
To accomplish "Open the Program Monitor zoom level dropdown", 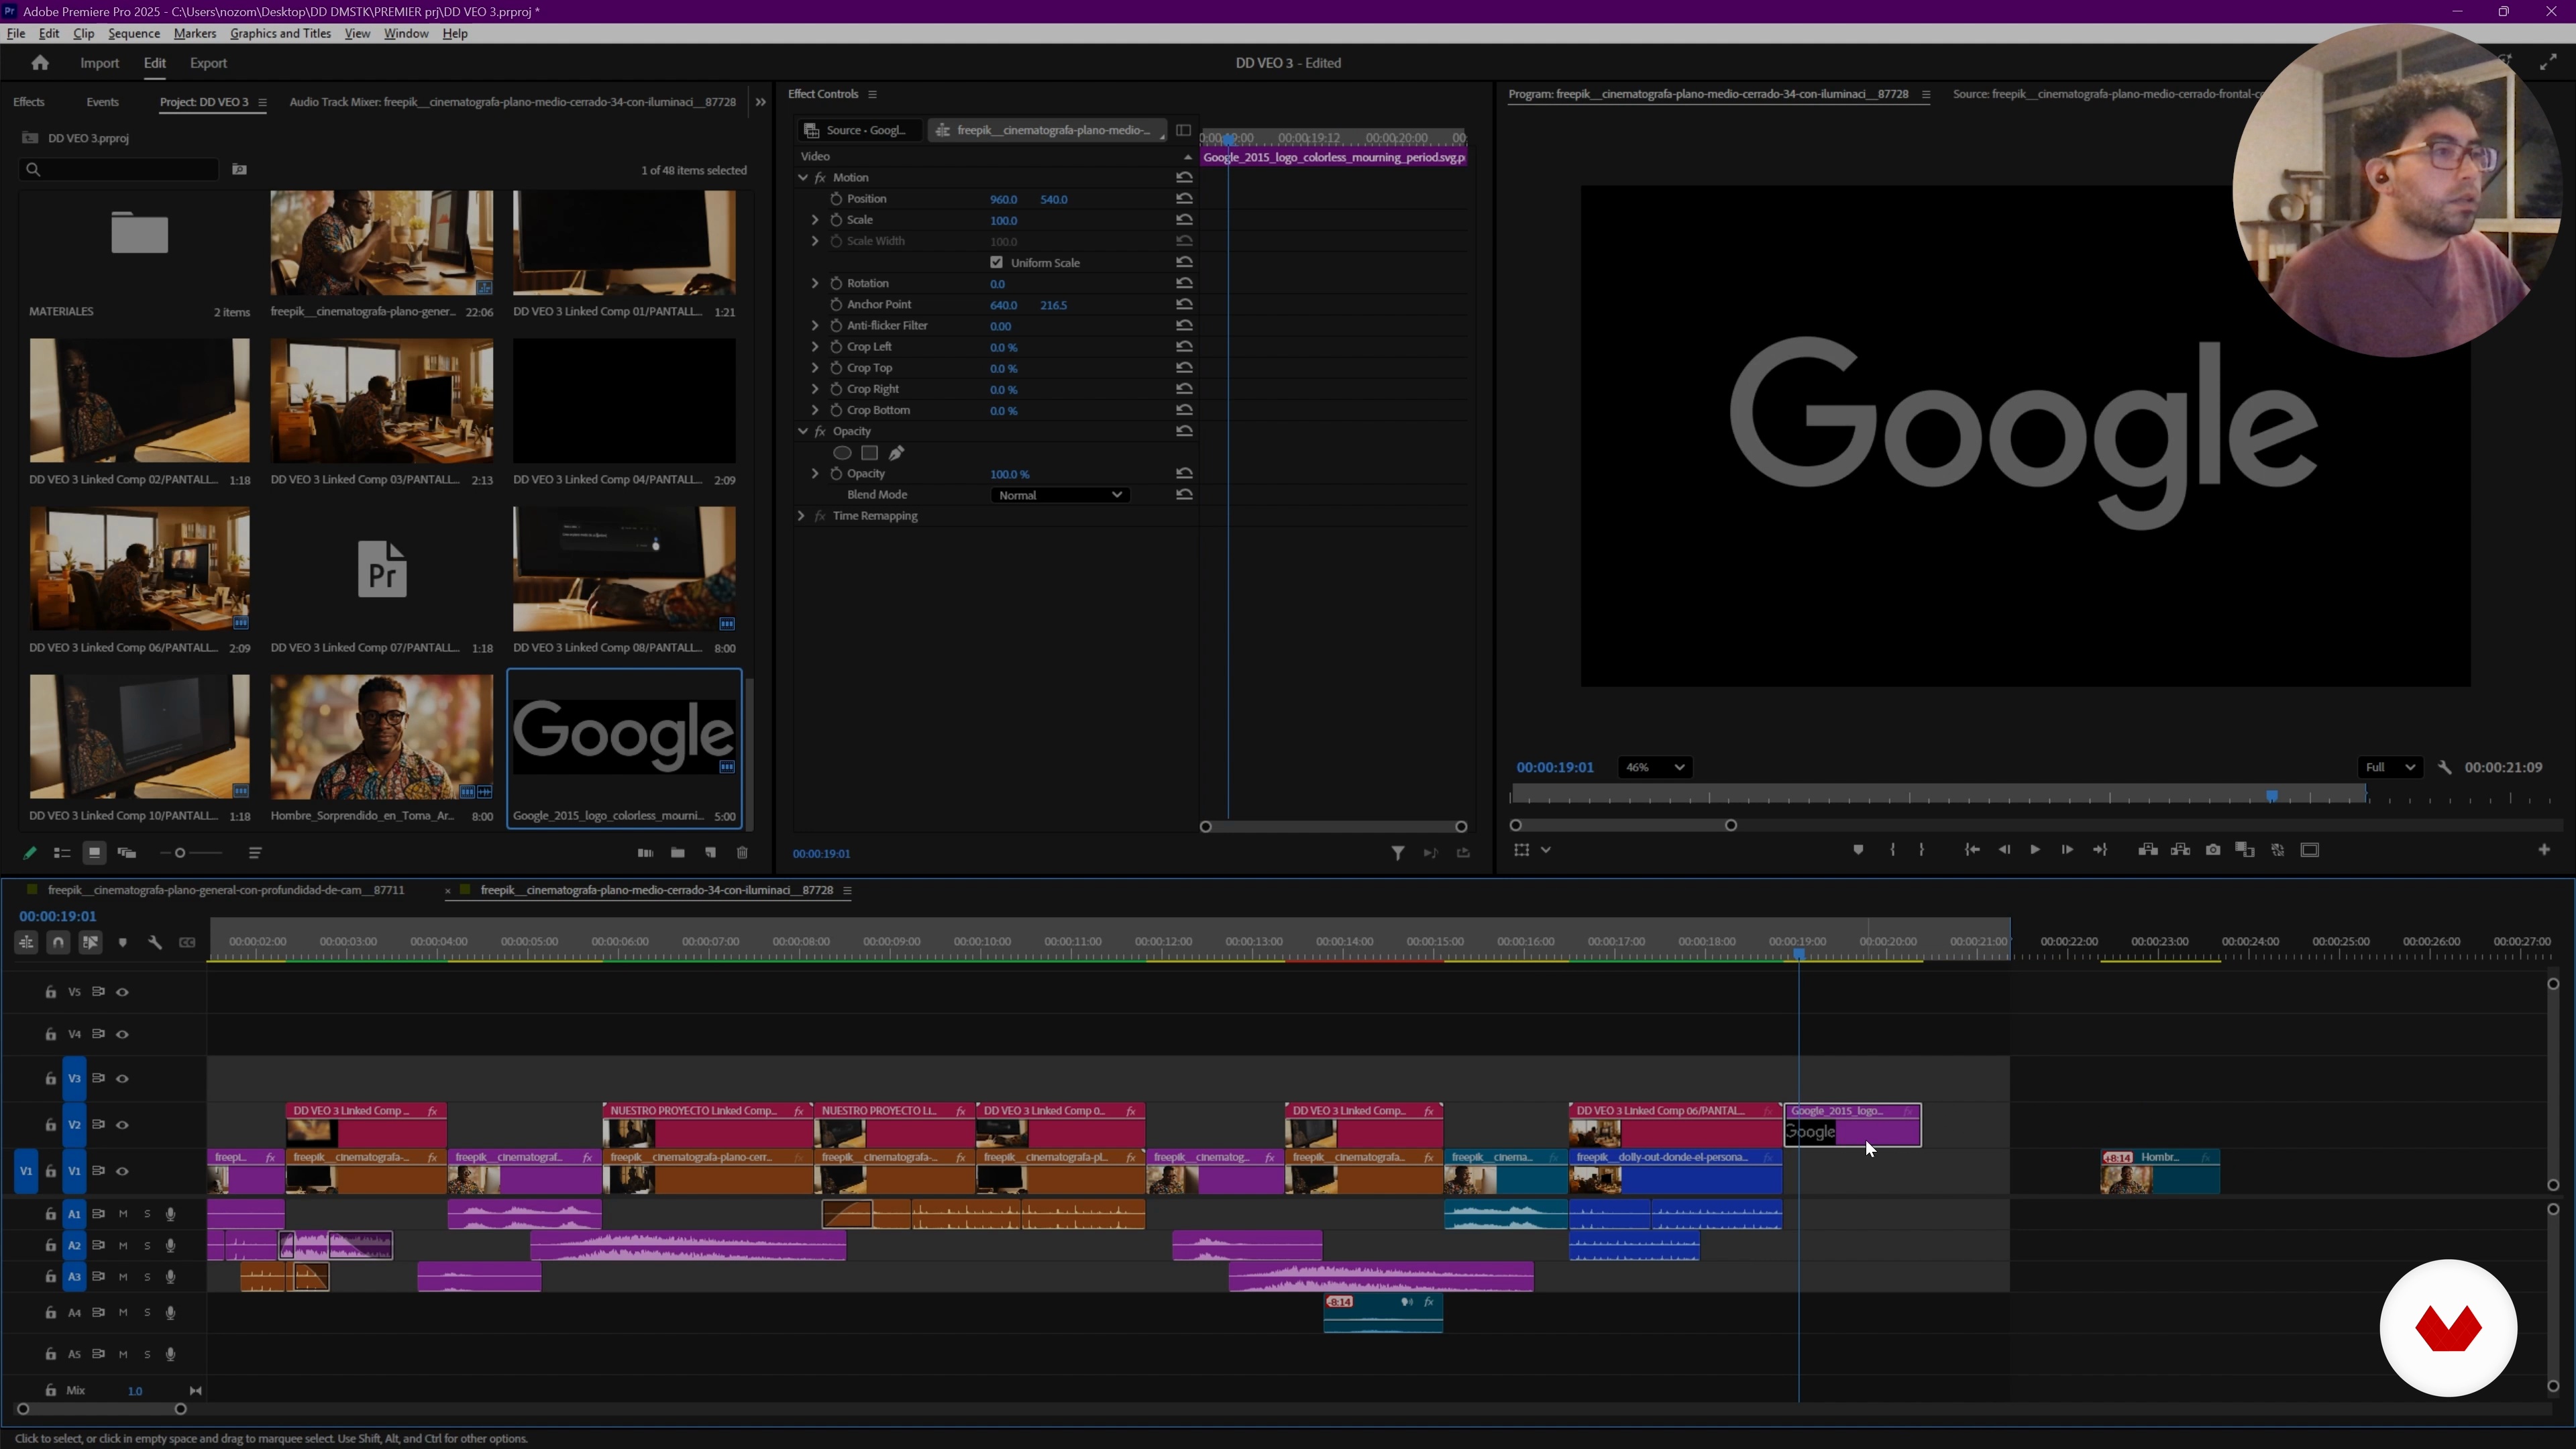I will pos(1654,768).
